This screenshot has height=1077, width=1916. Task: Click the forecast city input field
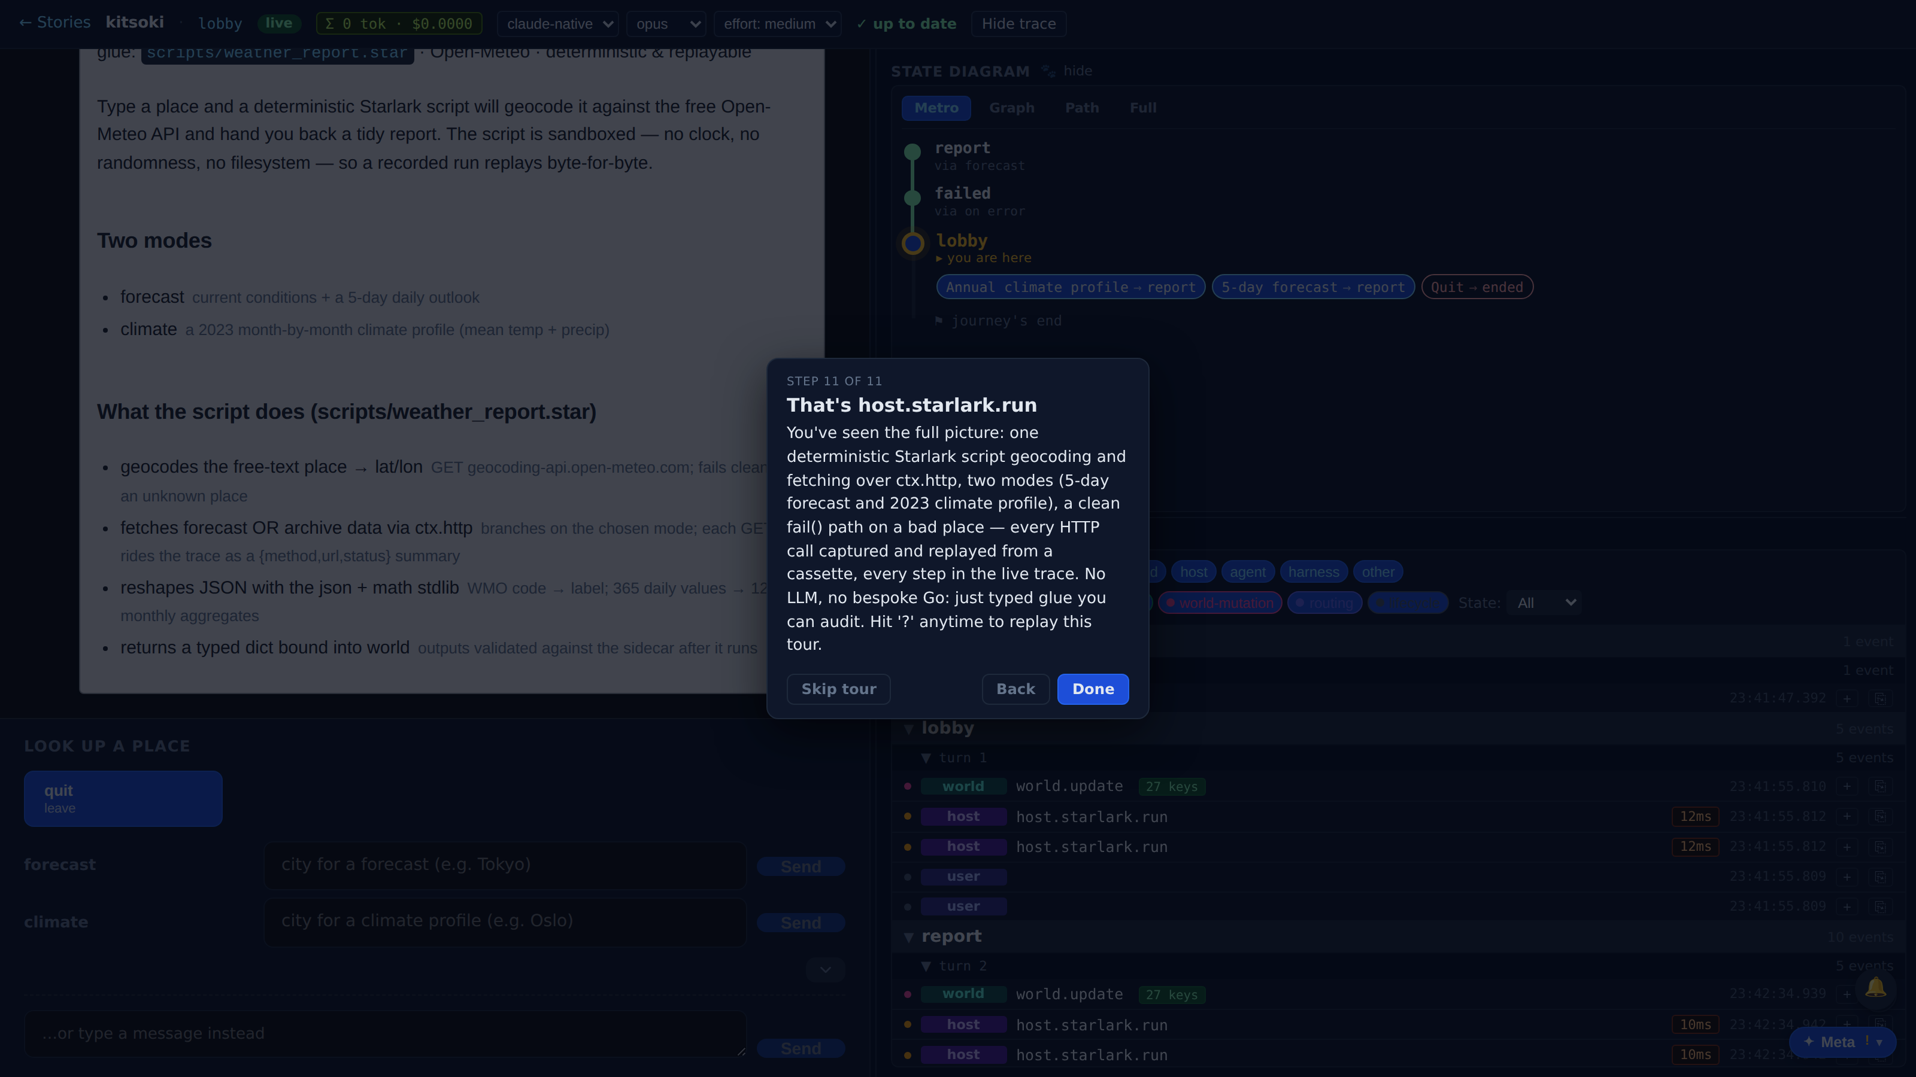click(506, 865)
